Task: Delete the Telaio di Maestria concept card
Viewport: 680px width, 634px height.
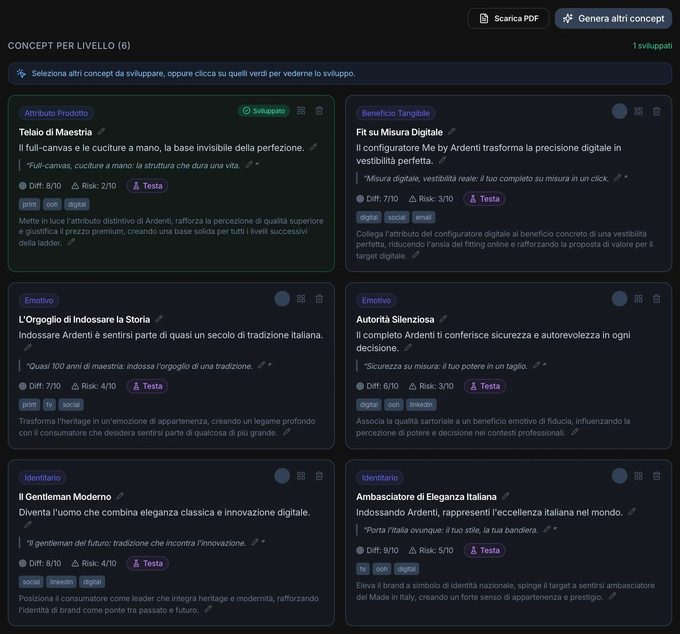Action: (319, 111)
